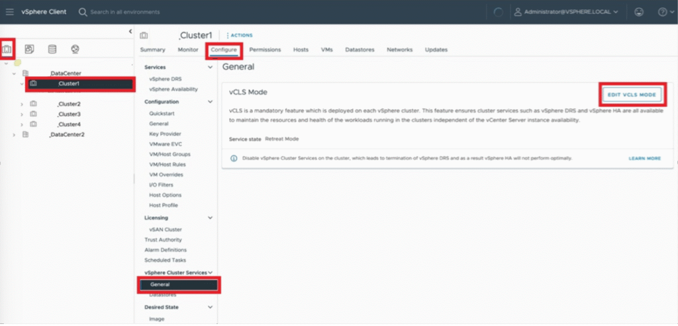Click the user account icon
This screenshot has width=678, height=326.
pos(518,12)
